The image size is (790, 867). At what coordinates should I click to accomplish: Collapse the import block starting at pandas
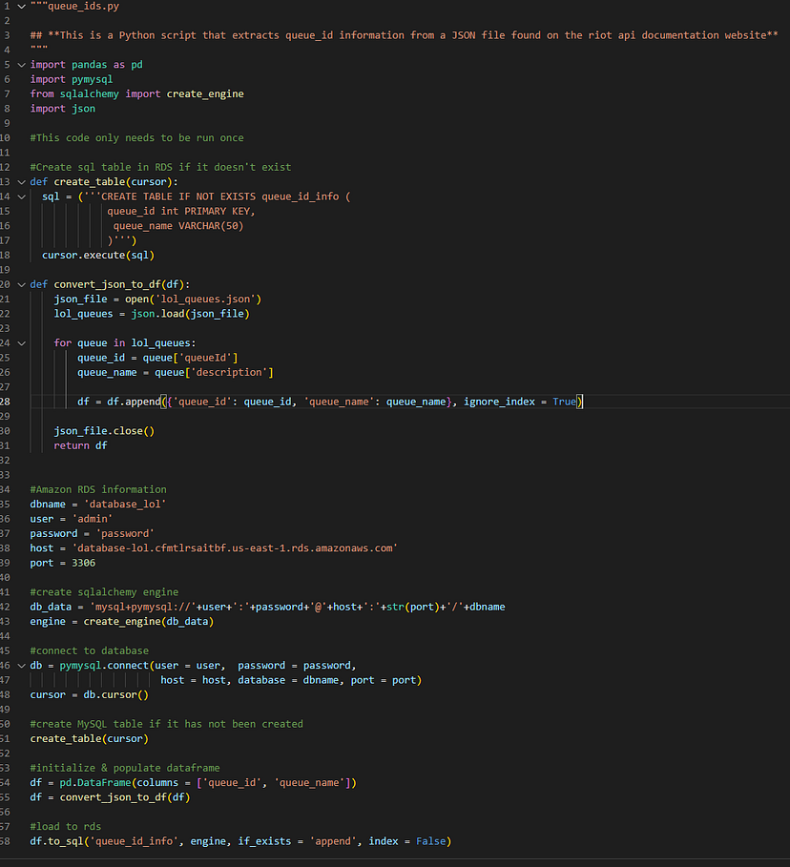22,64
